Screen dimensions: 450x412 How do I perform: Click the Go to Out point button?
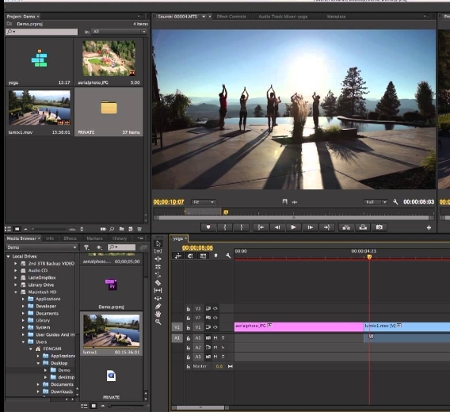327,227
